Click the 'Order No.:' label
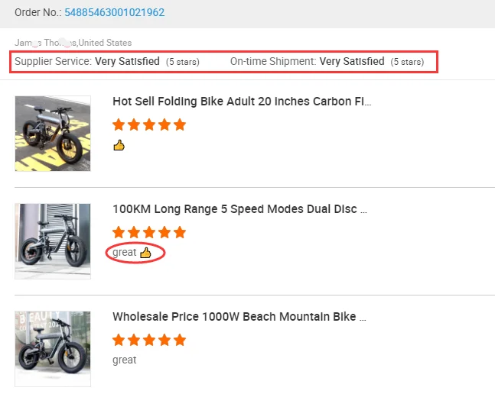The image size is (495, 394). [37, 12]
